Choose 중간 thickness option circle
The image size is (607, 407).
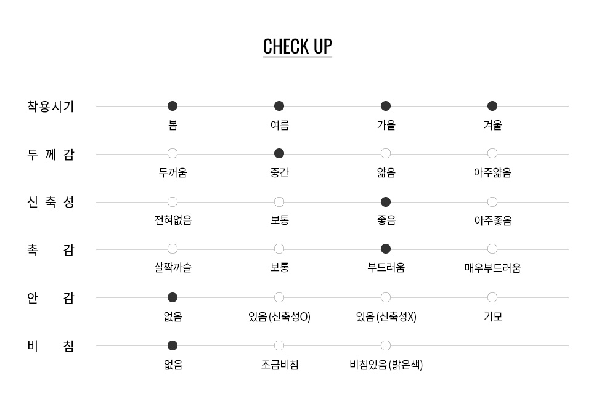(279, 153)
